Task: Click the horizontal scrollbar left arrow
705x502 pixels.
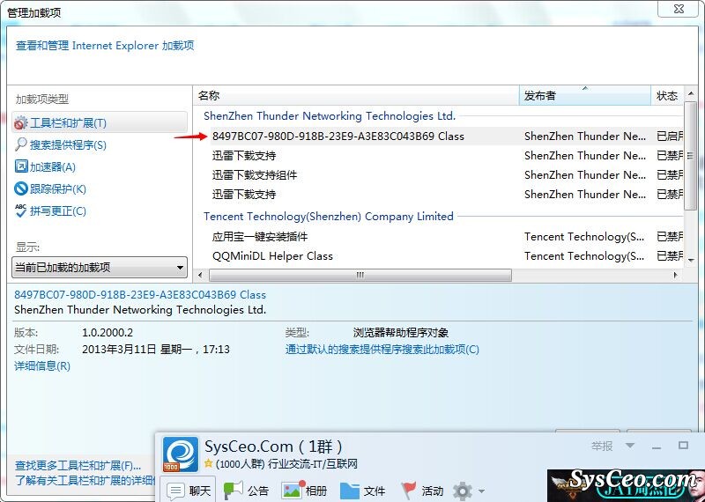Action: [x=200, y=275]
